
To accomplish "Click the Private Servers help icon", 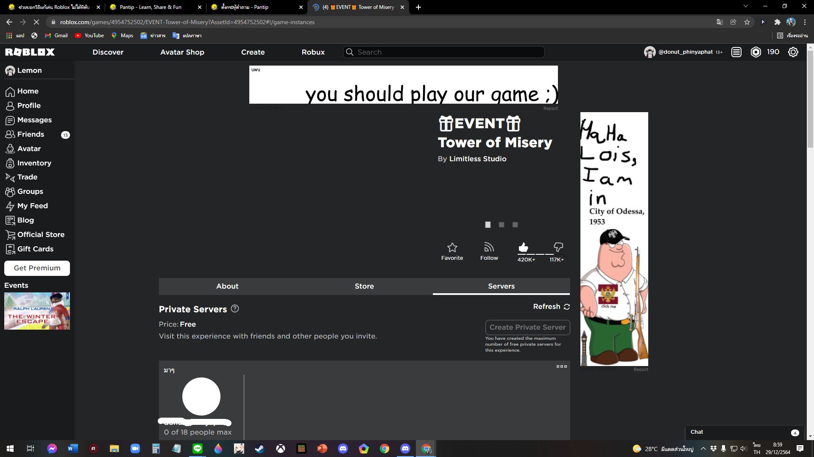I will coord(235,309).
